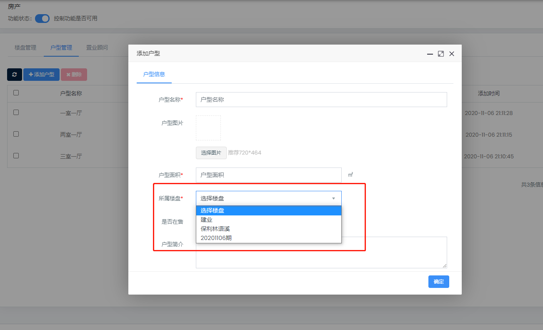Click the refresh icon button

tap(15, 75)
